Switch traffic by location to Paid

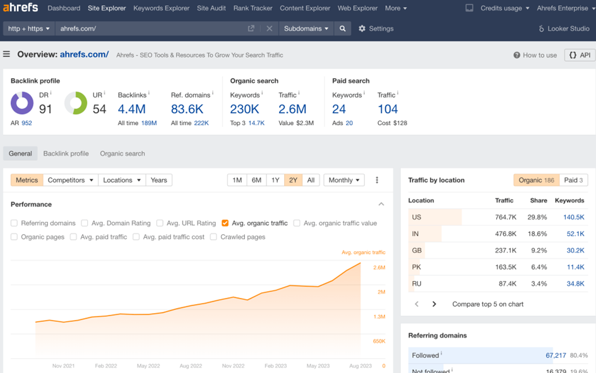click(573, 180)
